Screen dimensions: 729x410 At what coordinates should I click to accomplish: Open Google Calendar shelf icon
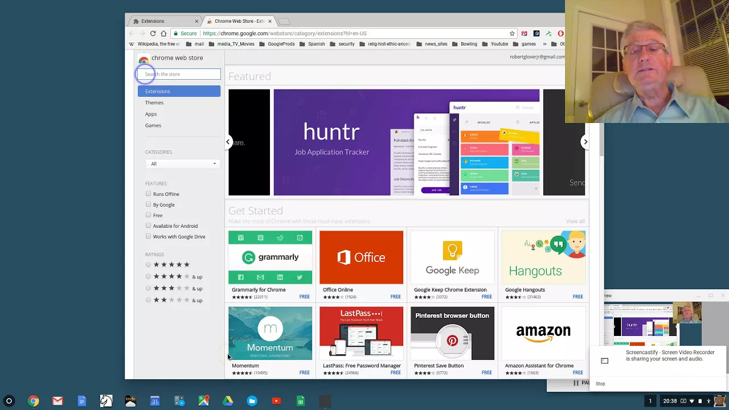pyautogui.click(x=155, y=401)
